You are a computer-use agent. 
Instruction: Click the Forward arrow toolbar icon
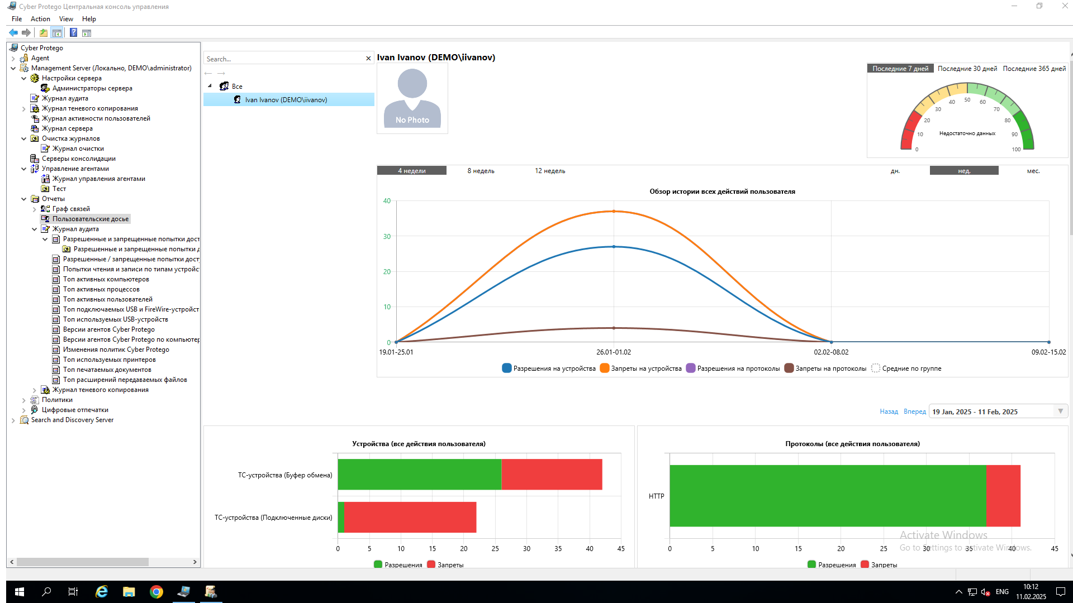(26, 33)
